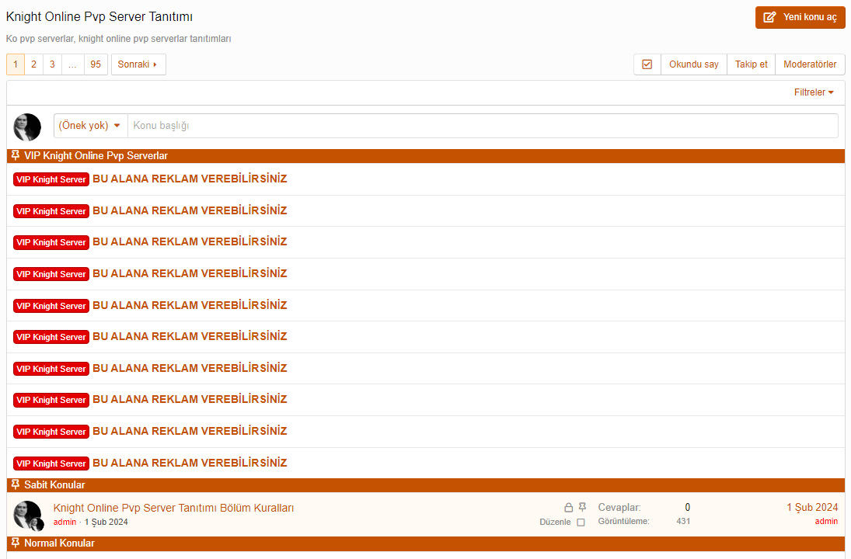Click the pin icon beside Sabit Konular

point(16,484)
